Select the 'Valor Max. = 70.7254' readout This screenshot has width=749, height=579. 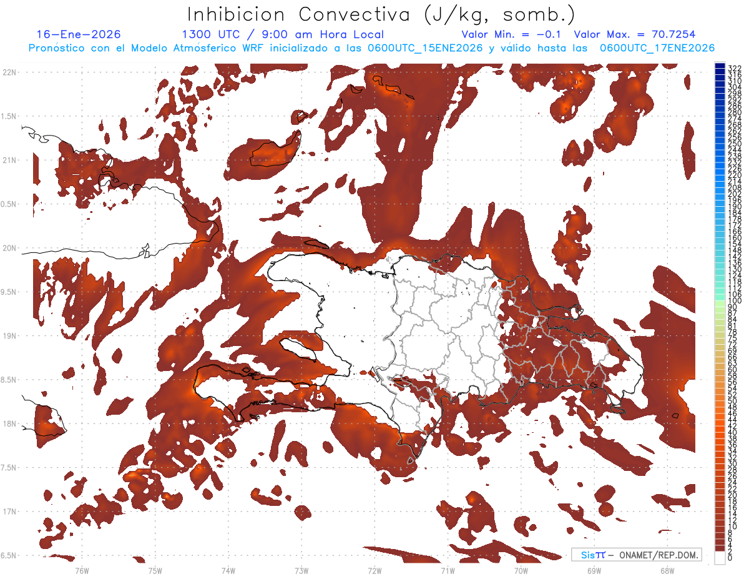[x=635, y=34]
